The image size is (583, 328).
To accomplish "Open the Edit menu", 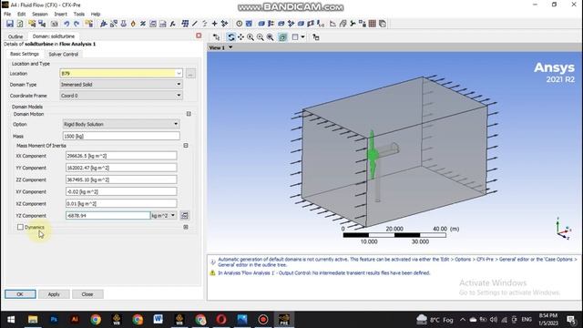I will coord(22,15).
